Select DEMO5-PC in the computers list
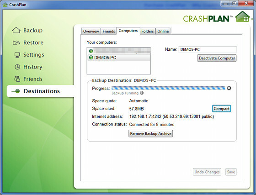The height and width of the screenshot is (195, 256). pyautogui.click(x=119, y=58)
